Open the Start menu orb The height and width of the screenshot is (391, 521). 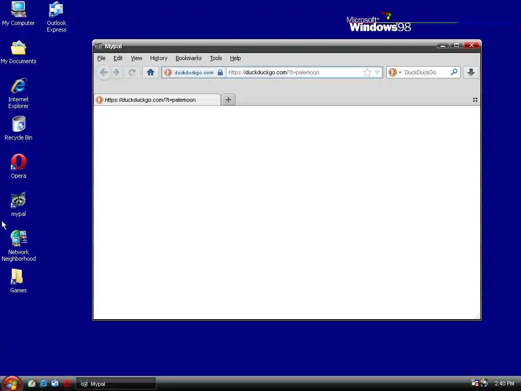11,384
